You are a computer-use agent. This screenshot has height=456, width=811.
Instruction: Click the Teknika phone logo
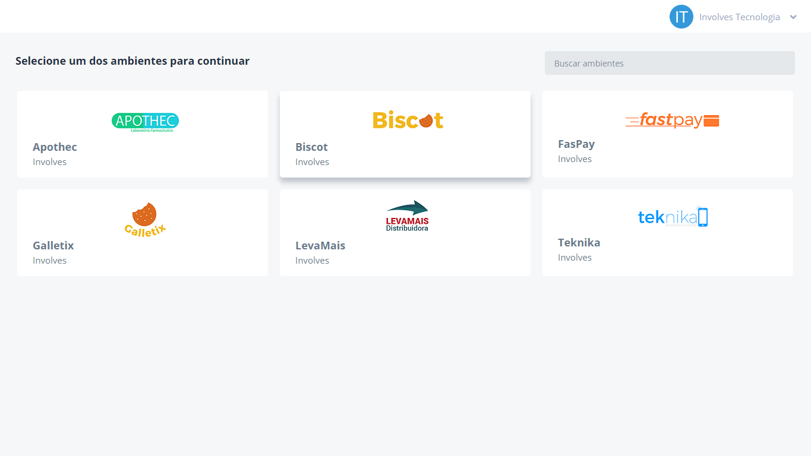coord(673,217)
